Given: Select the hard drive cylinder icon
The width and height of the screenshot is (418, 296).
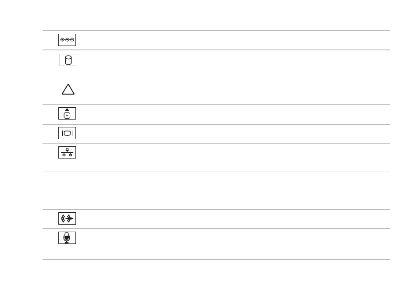Looking at the screenshot, I should point(68,60).
